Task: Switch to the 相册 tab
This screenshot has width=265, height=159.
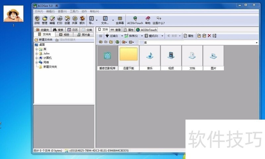Action: tap(64, 35)
